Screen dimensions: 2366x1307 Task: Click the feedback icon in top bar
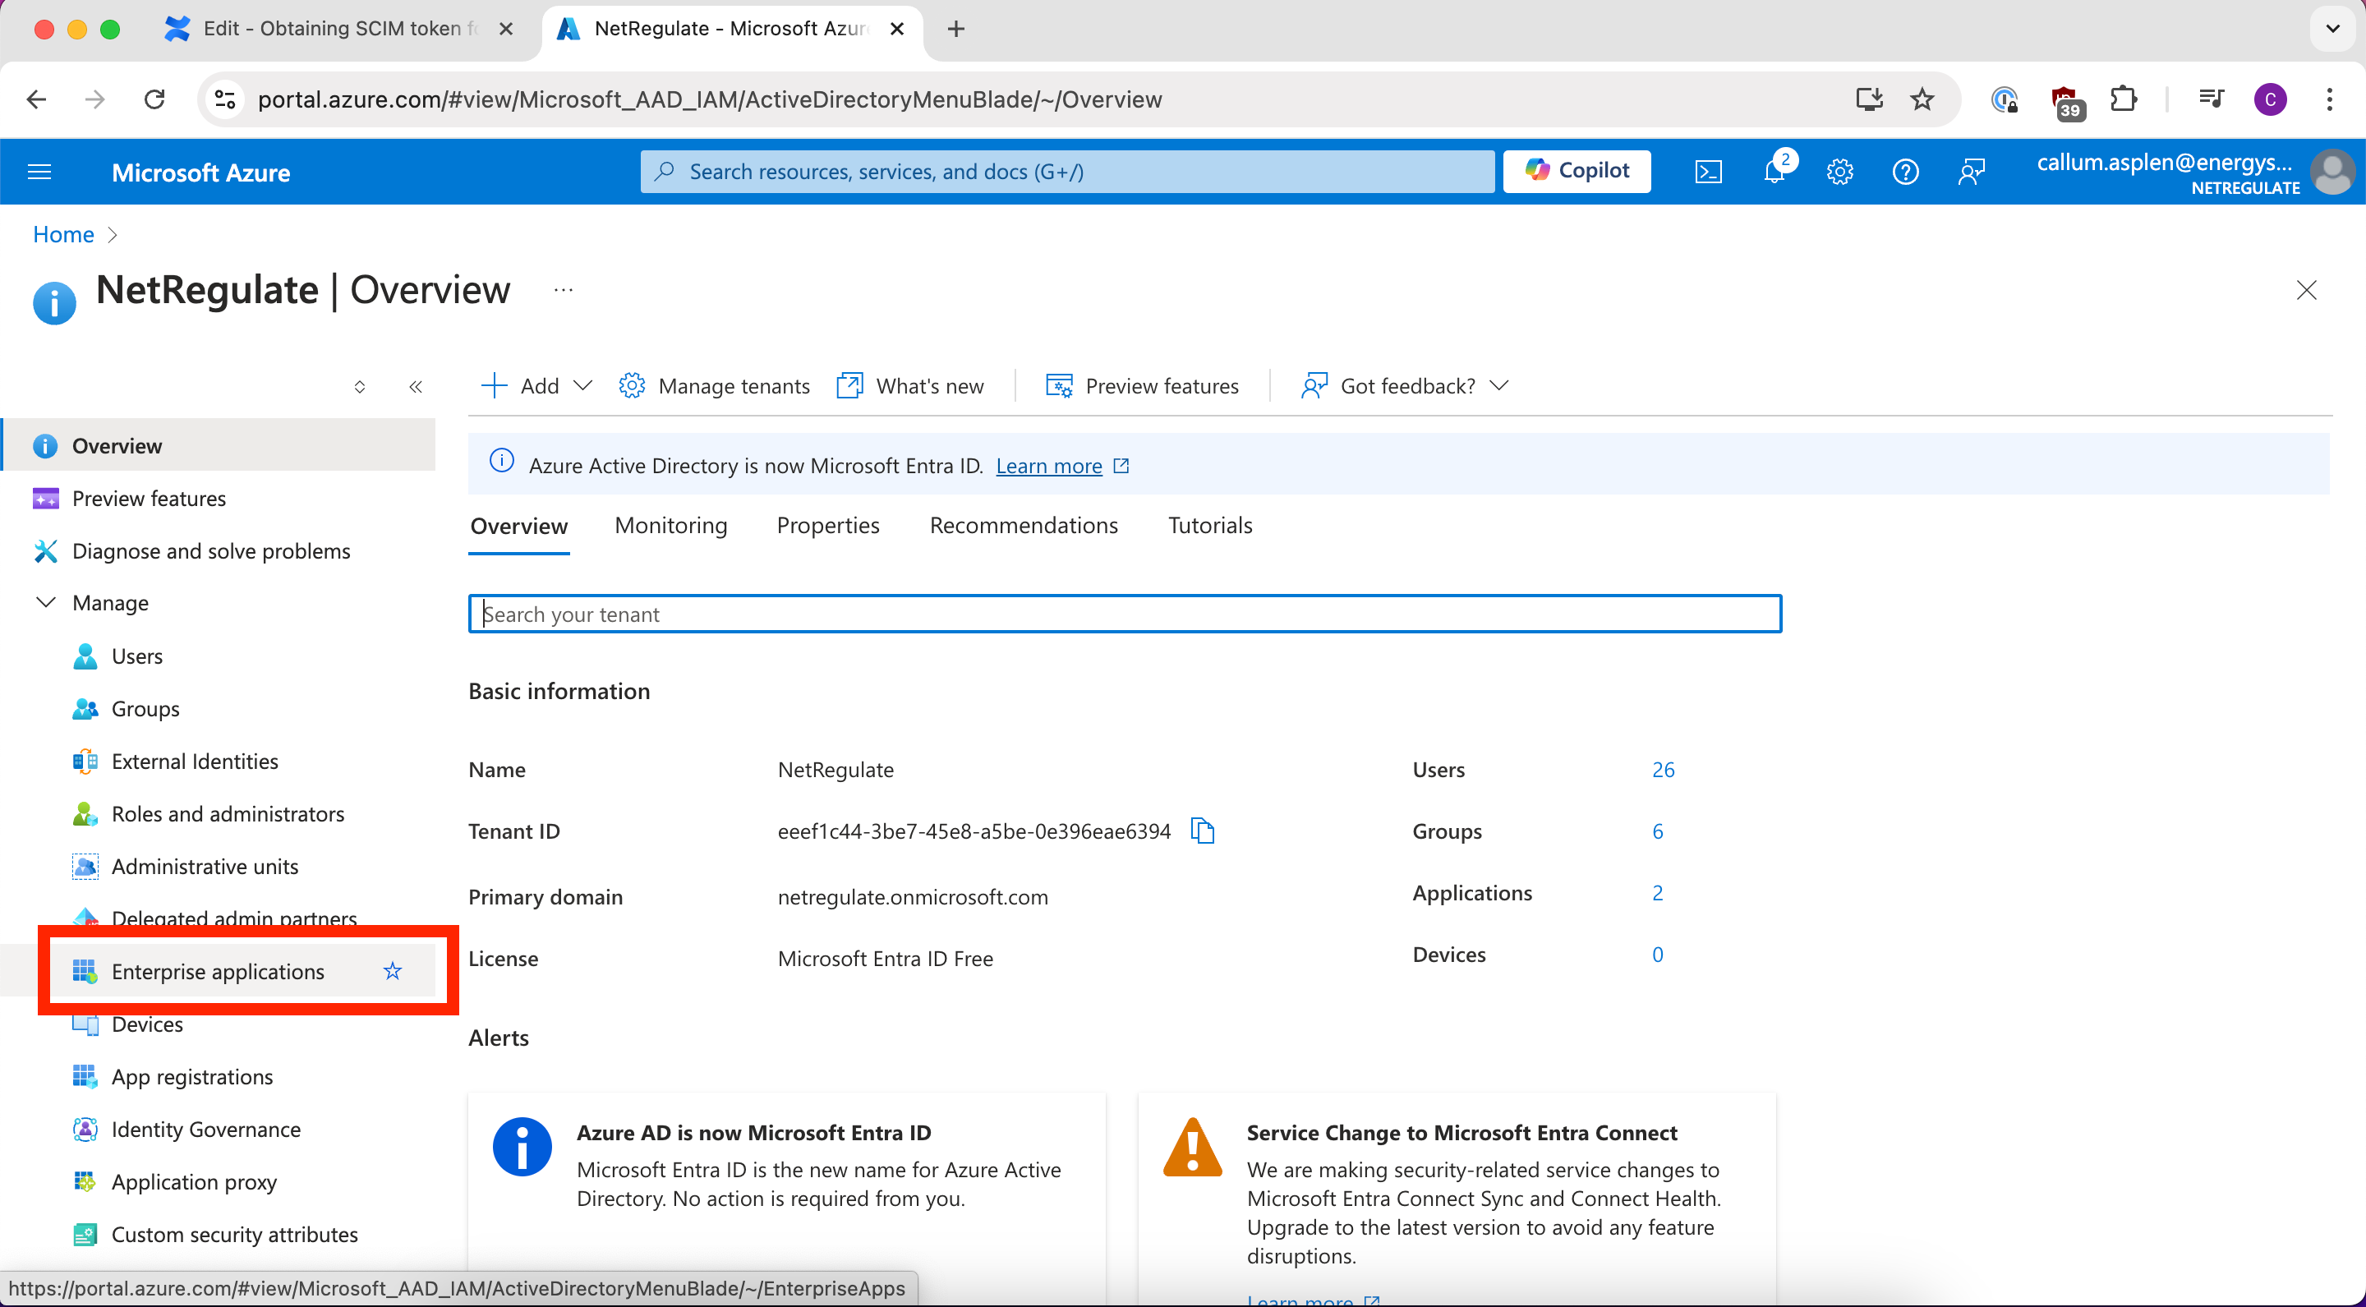coord(1971,172)
